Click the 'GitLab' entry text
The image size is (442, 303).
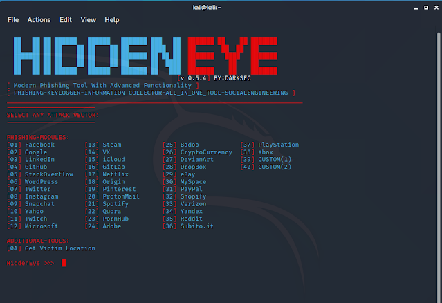113,167
